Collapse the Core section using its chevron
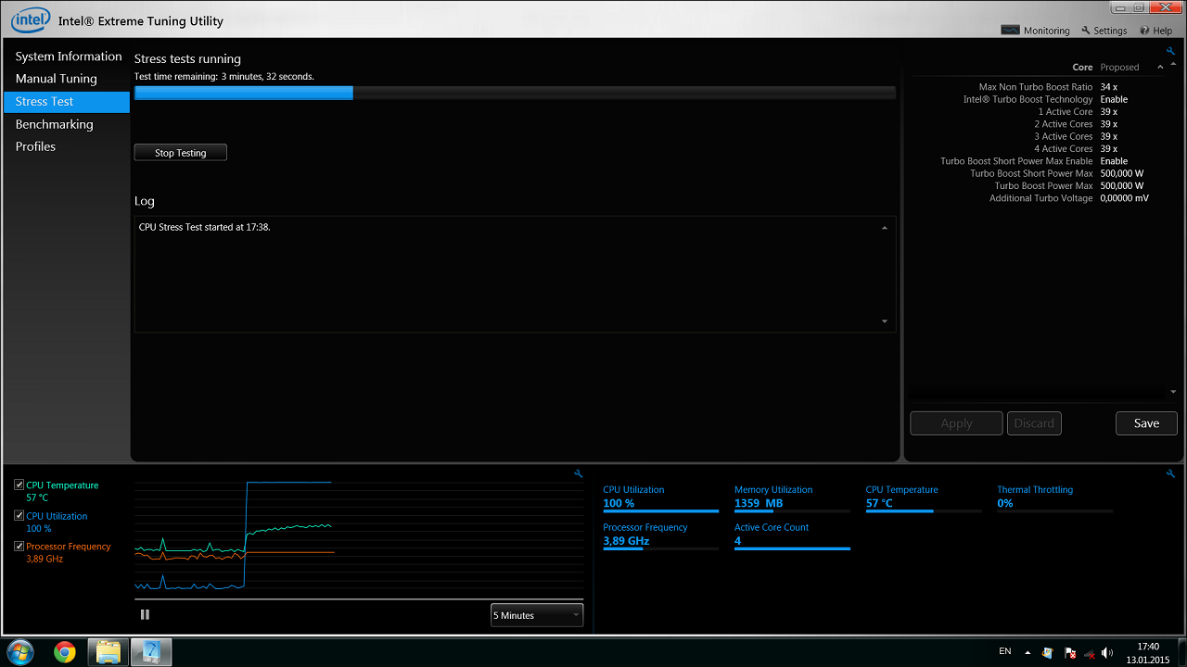Image resolution: width=1187 pixels, height=667 pixels. point(1160,68)
